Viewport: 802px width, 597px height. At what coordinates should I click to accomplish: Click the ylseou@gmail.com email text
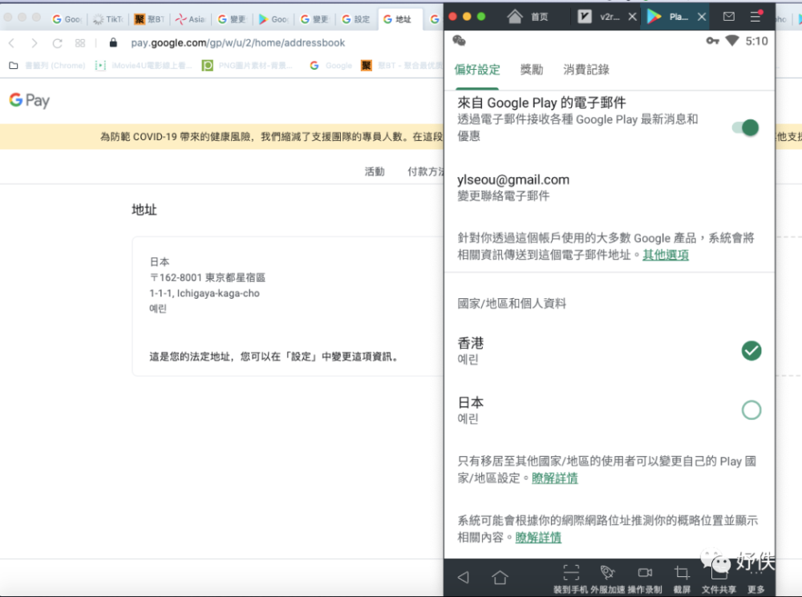pos(513,180)
